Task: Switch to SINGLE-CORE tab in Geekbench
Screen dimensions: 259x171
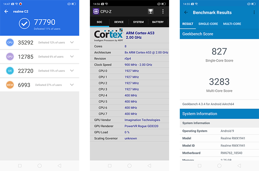Action: (208, 24)
